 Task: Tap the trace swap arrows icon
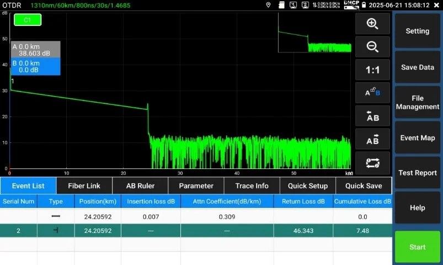pyautogui.click(x=372, y=163)
